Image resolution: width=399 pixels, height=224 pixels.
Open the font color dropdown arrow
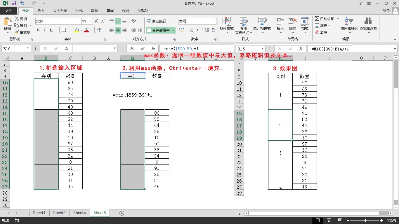point(91,30)
